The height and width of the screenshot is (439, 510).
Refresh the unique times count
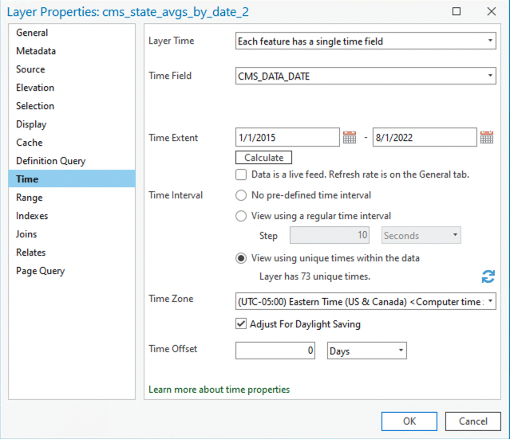click(x=488, y=276)
